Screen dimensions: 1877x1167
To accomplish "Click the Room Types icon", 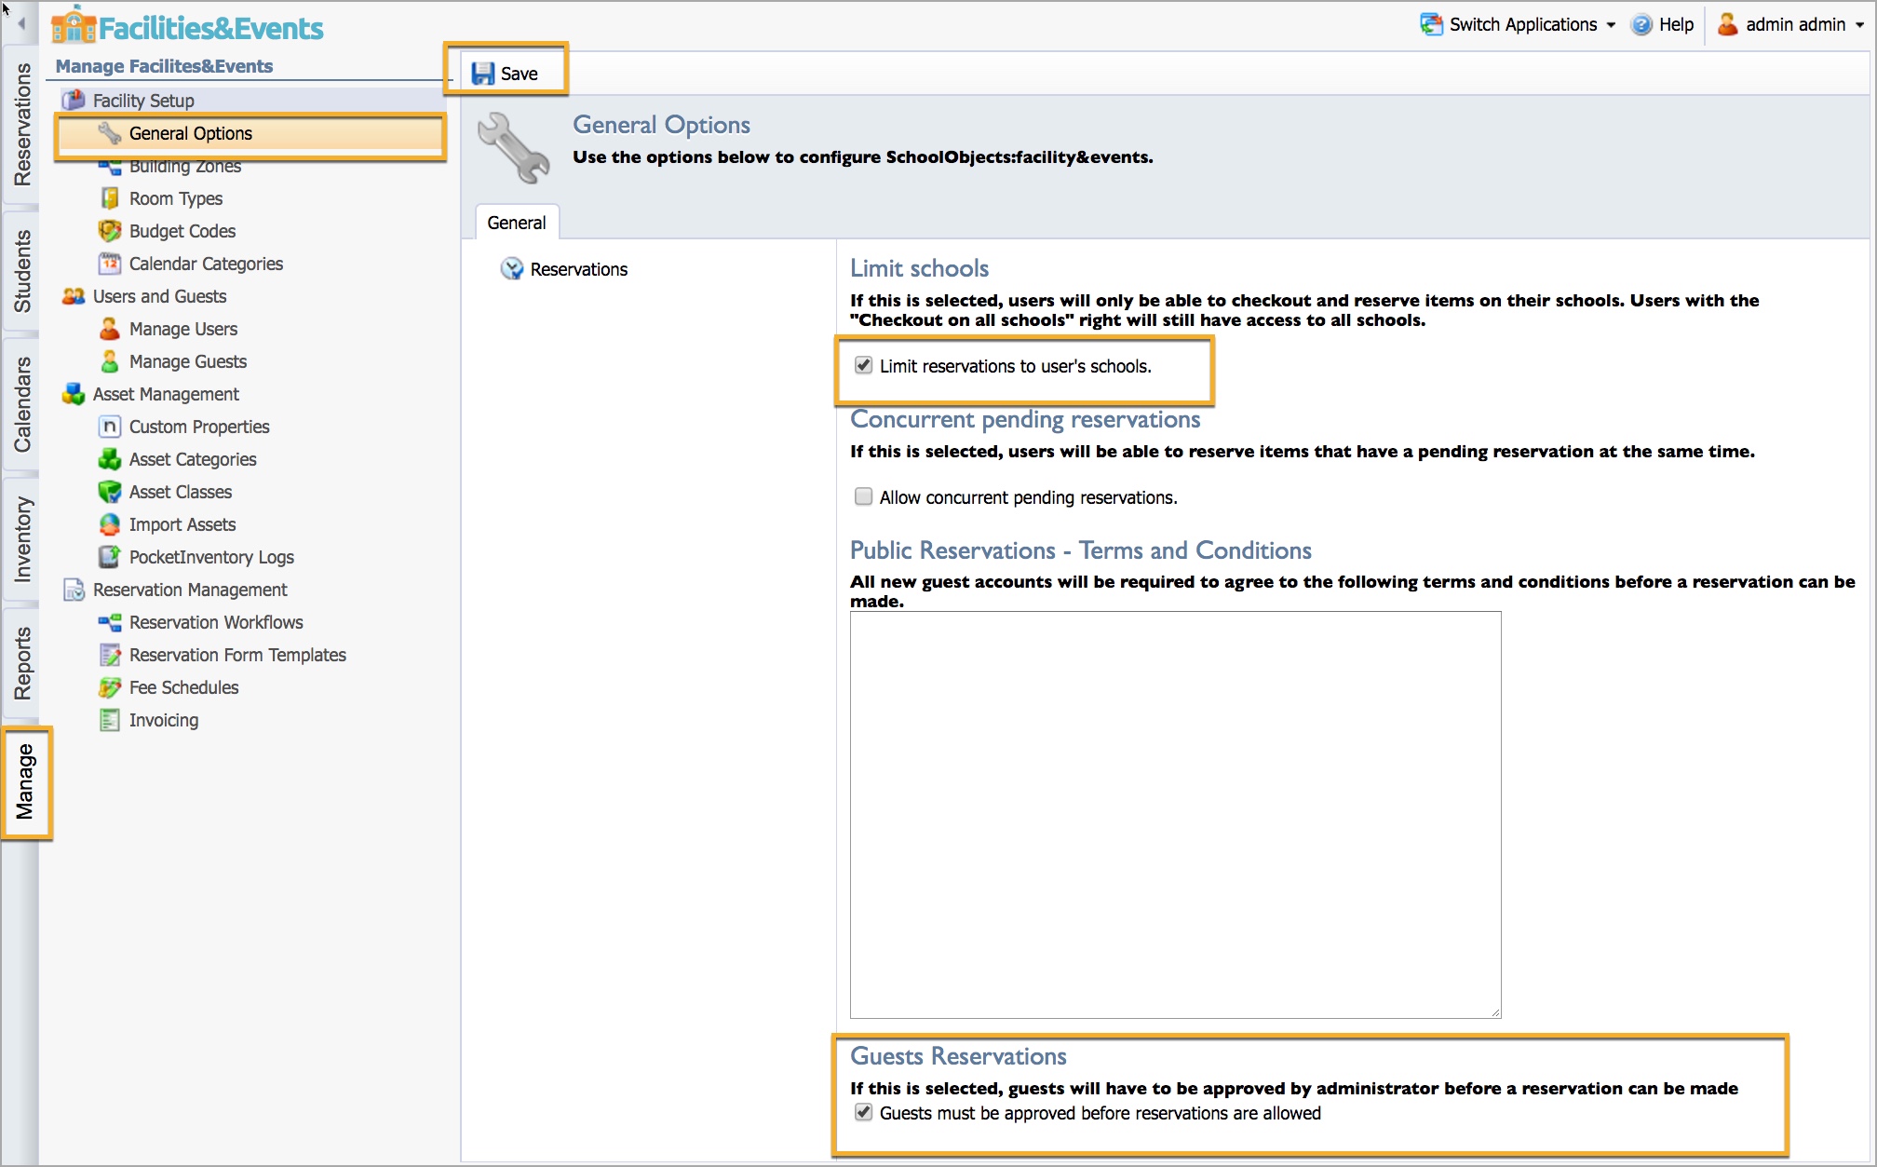I will click(x=110, y=198).
